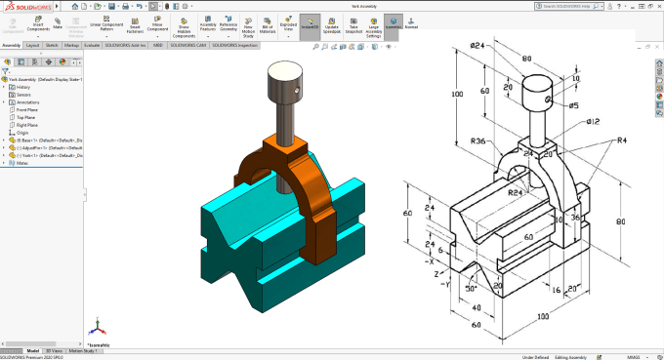Toggle the Instant3D button
The height and width of the screenshot is (360, 664).
310,27
